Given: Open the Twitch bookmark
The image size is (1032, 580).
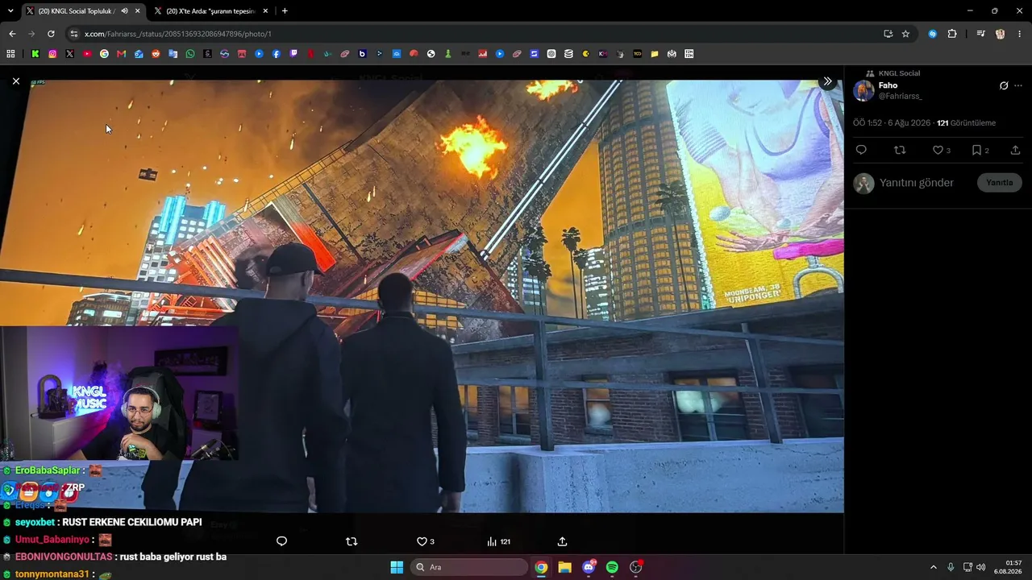Looking at the screenshot, I should 293,54.
